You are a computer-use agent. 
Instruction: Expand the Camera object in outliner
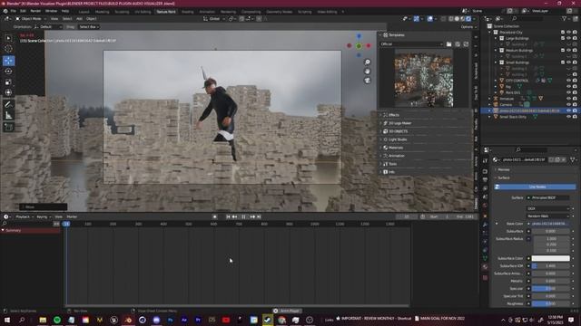(x=490, y=105)
